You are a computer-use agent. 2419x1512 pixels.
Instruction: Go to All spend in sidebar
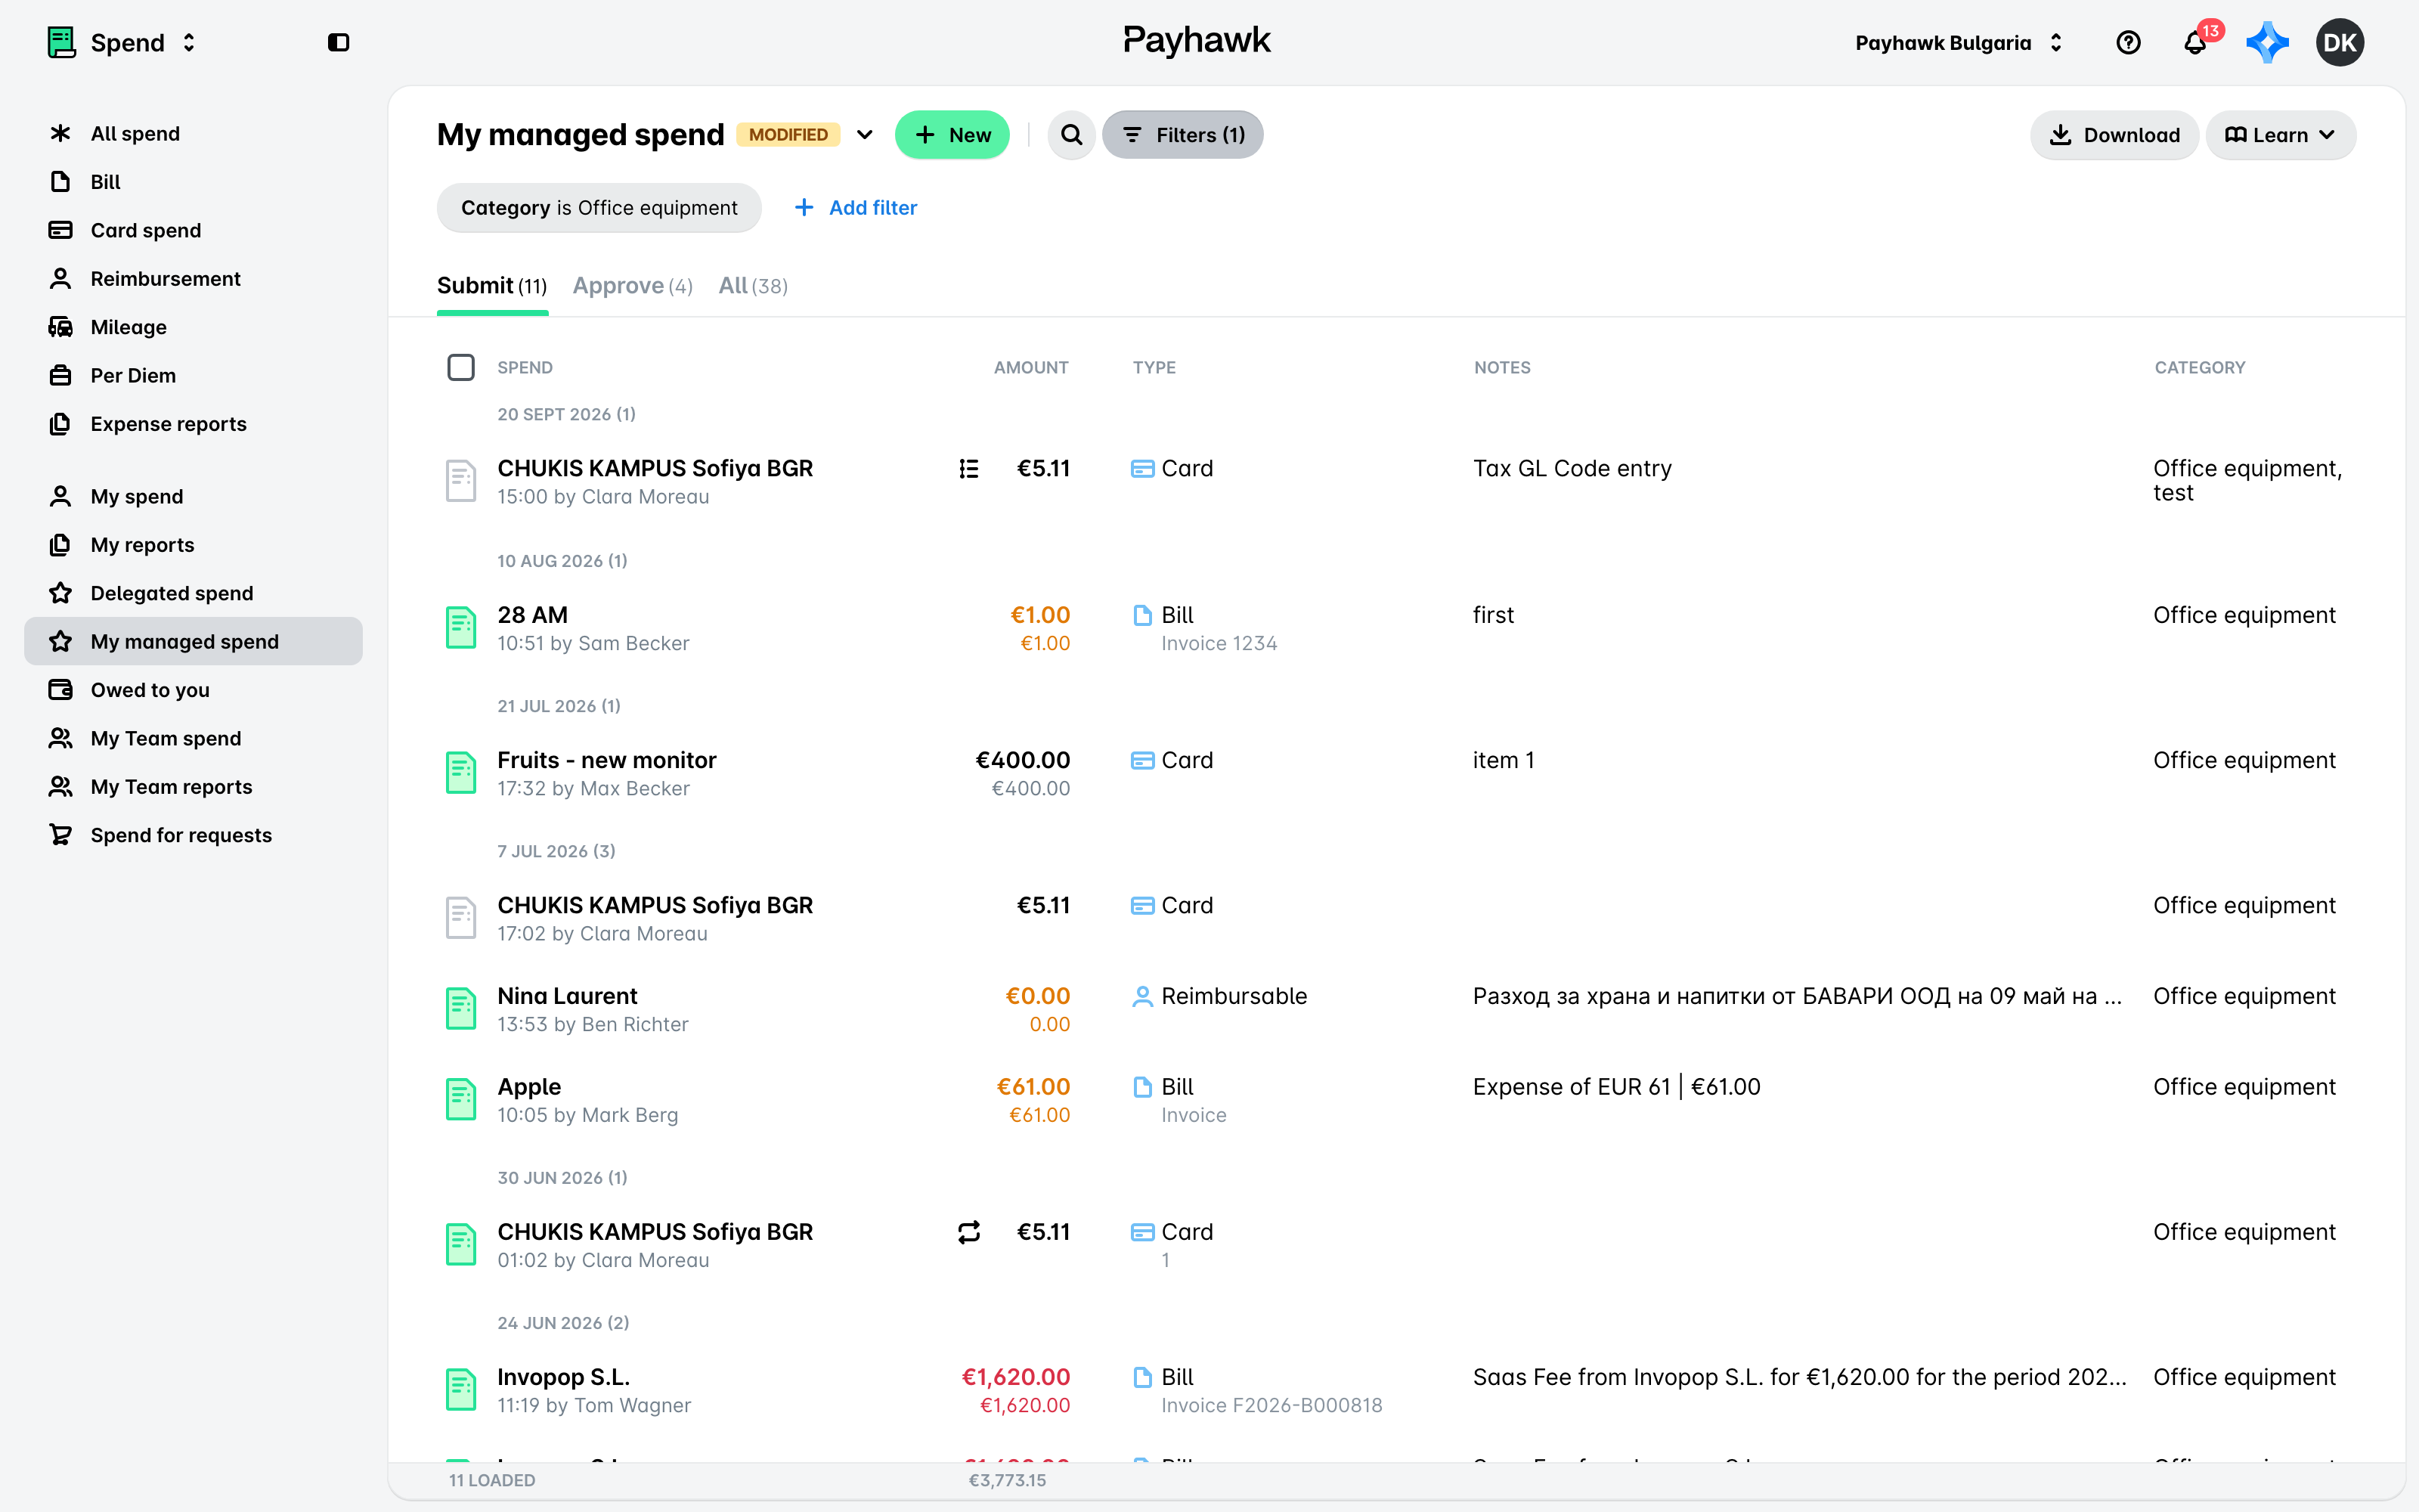[193, 134]
